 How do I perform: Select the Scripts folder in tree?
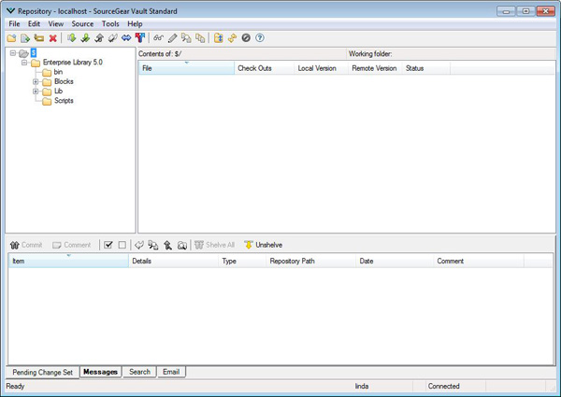click(x=64, y=101)
